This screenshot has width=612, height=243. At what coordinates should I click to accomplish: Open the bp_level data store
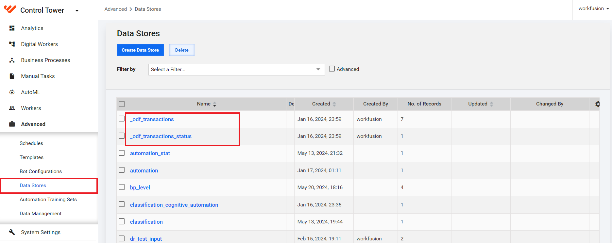coord(140,187)
